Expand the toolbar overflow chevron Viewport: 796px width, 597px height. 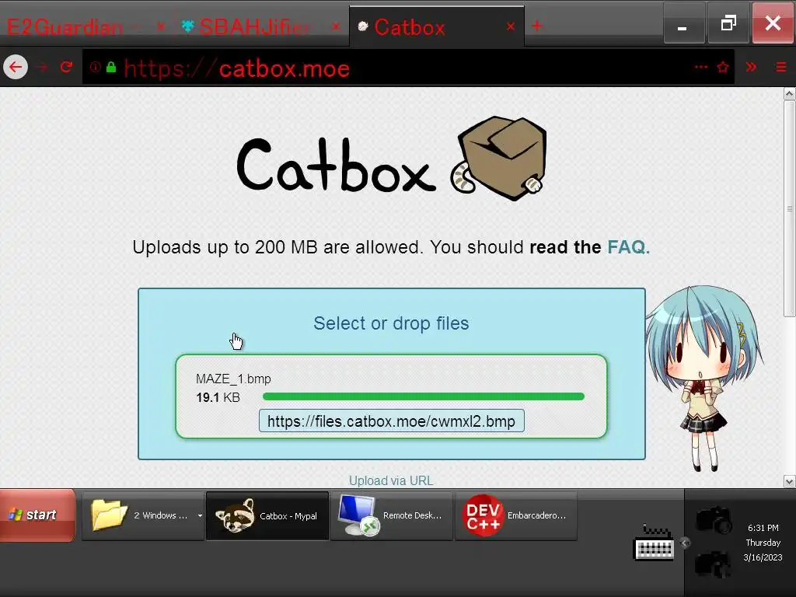[751, 67]
